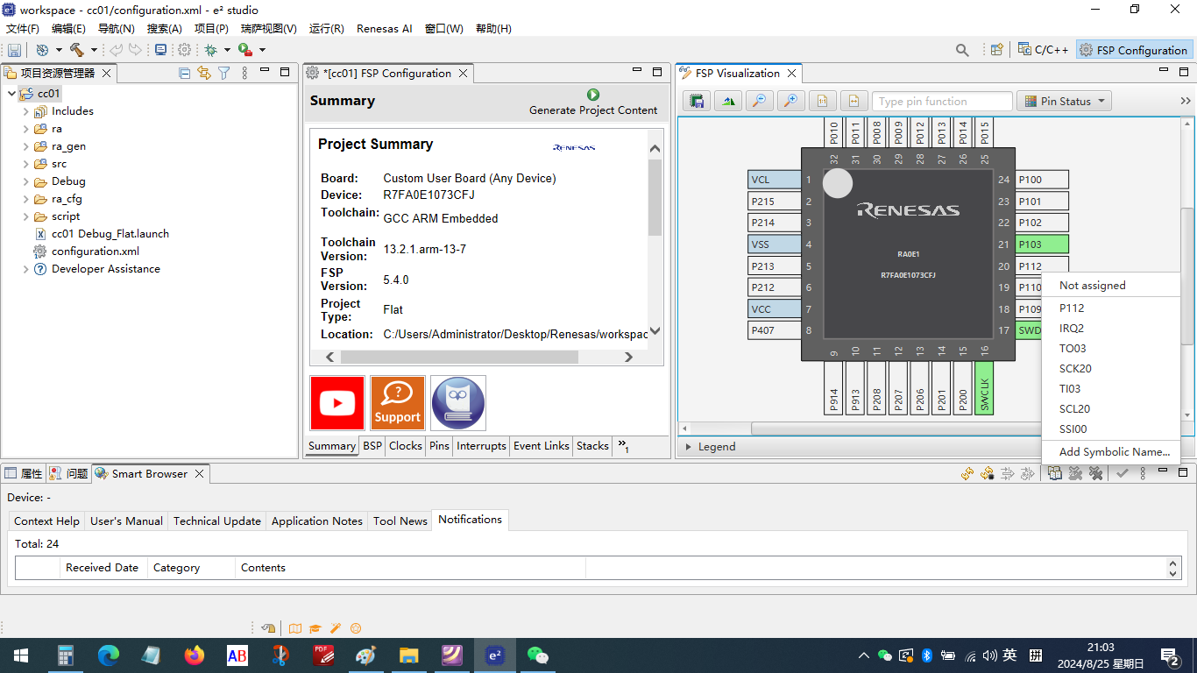Collapse the cc01 project node
Image resolution: width=1197 pixels, height=673 pixels.
click(11, 94)
